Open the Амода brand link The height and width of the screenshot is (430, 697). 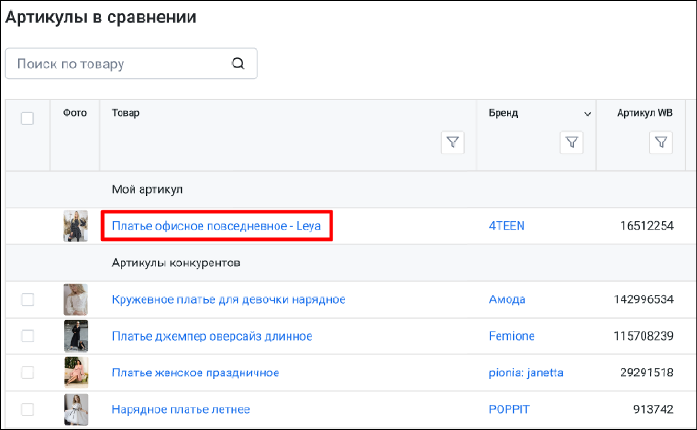pyautogui.click(x=507, y=300)
